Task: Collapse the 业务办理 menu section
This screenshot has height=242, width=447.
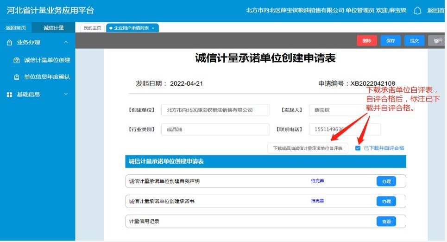Action: 66,43
